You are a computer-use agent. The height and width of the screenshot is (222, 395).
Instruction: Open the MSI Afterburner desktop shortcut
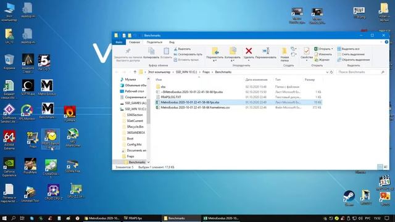[73, 138]
